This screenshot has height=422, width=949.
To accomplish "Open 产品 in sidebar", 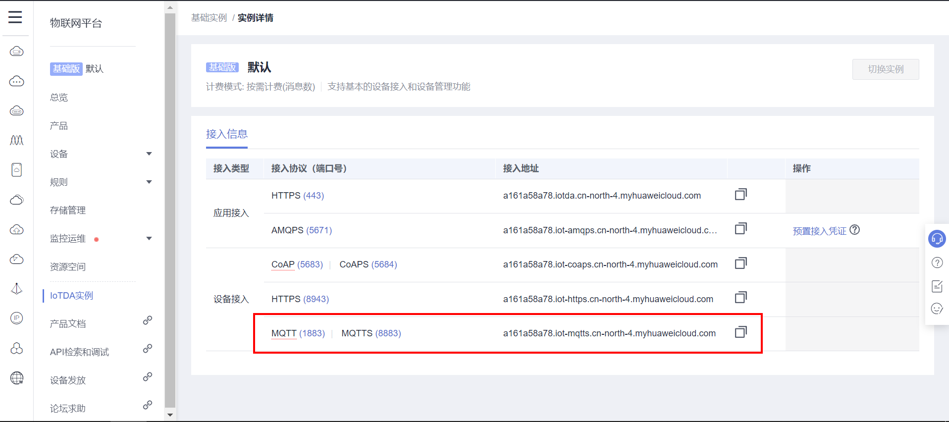I will (59, 126).
